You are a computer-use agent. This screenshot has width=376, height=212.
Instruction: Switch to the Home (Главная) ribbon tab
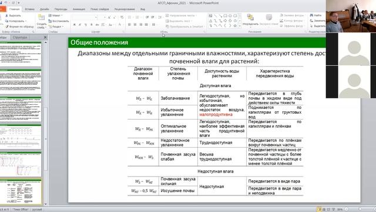[14, 9]
